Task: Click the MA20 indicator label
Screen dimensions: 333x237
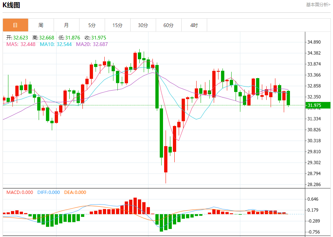Action: (92, 44)
